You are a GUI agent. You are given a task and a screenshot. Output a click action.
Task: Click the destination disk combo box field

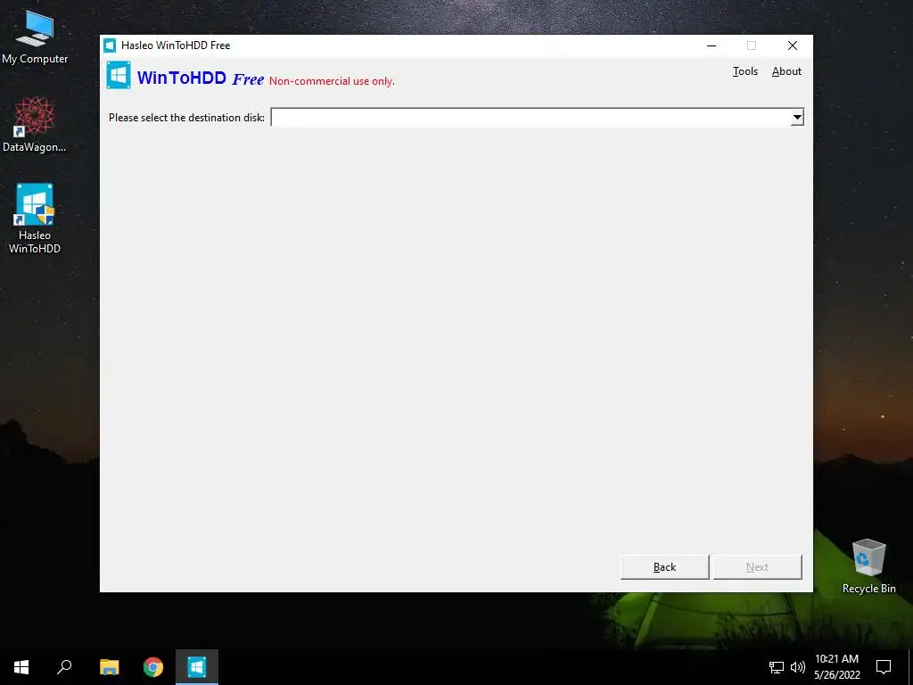(537, 117)
